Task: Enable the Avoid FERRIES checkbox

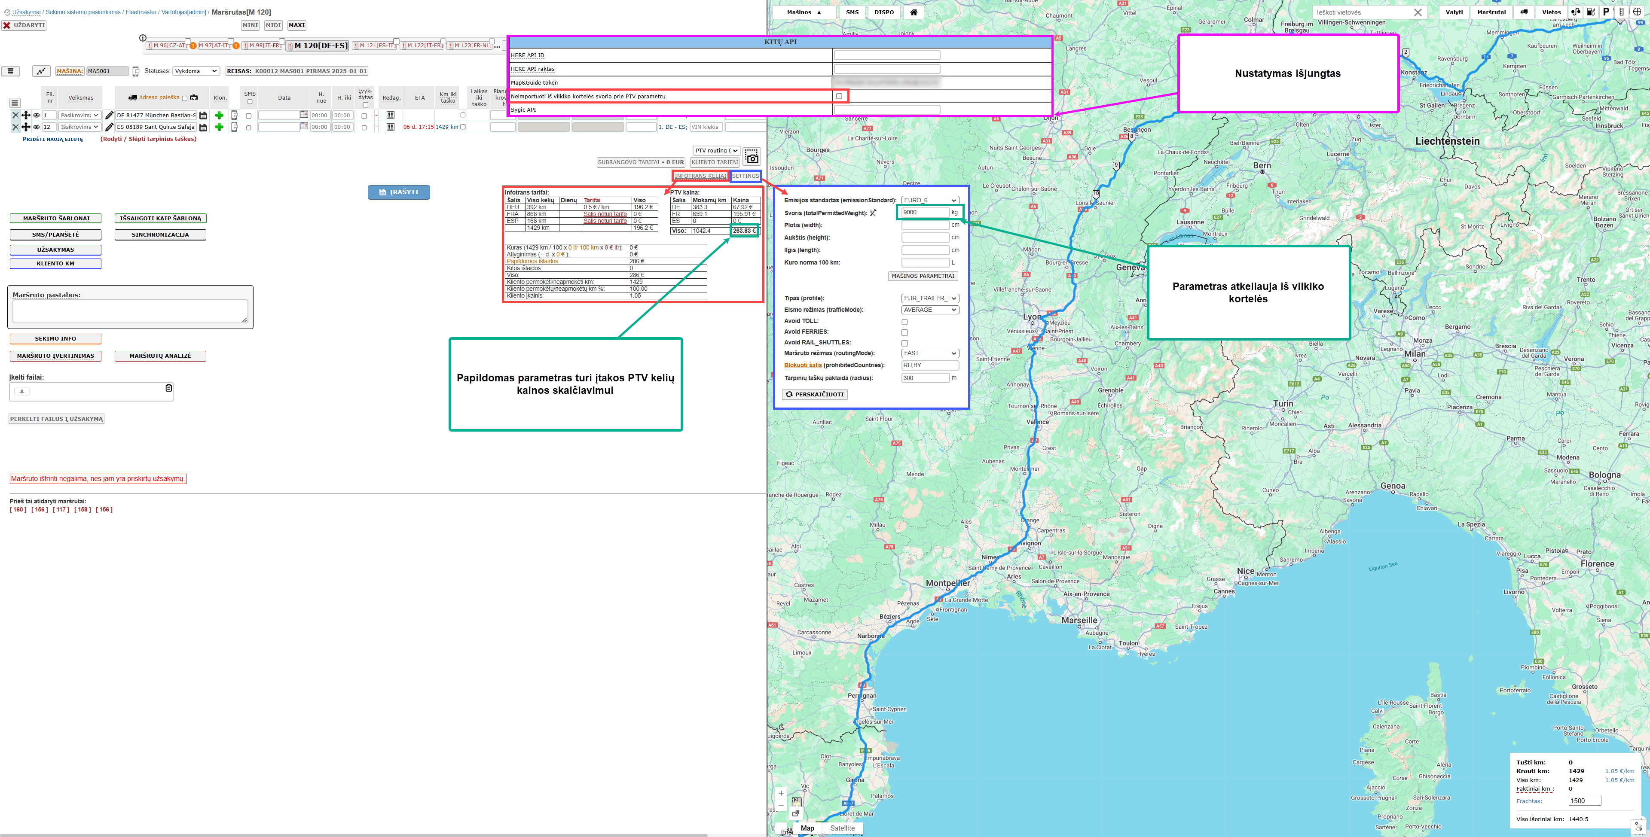Action: [x=904, y=332]
